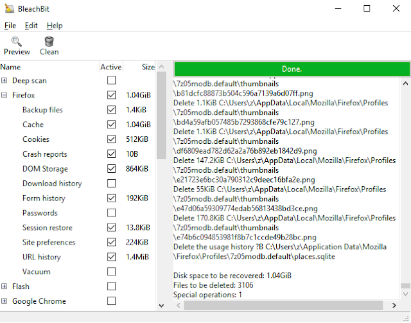Click 'Files to be deleted: 3106' text
The width and height of the screenshot is (411, 323).
(213, 285)
